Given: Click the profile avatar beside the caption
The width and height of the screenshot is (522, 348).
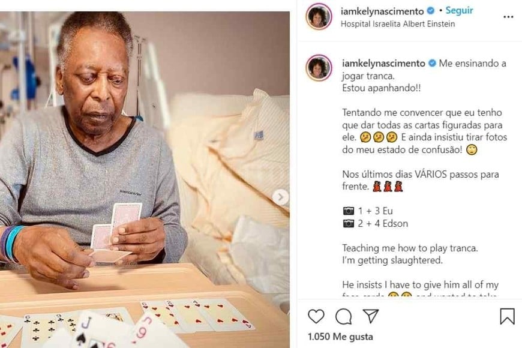Looking at the screenshot, I should pos(319,68).
